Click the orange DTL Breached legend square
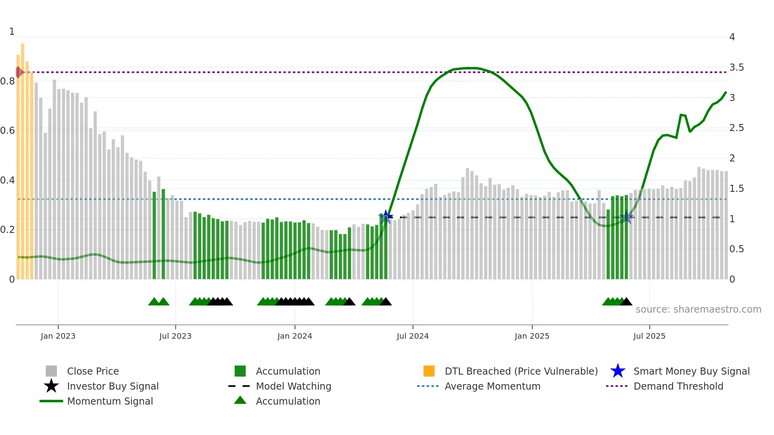The width and height of the screenshot is (774, 435). click(x=429, y=371)
